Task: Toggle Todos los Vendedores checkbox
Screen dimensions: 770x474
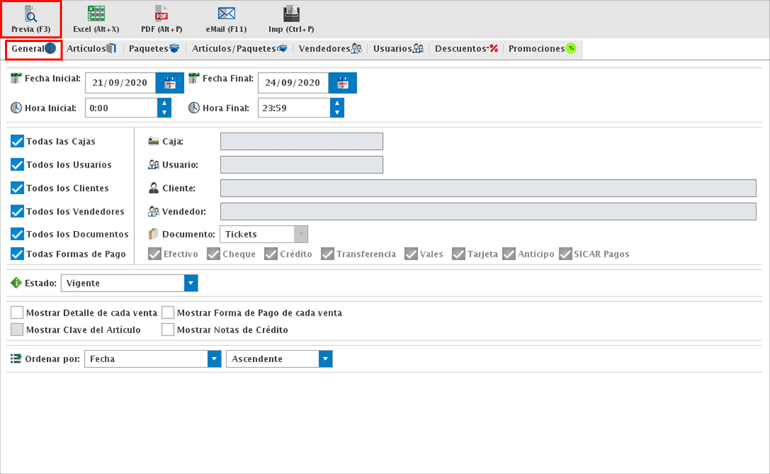Action: 18,212
